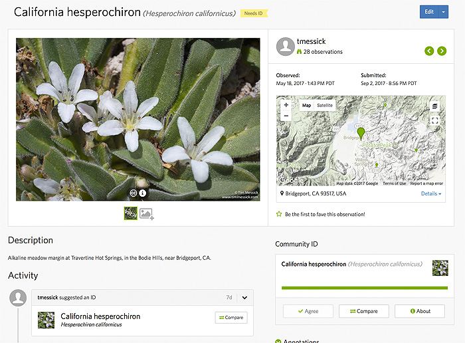Click Creative Commons license icon on photo
465x343 pixels.
click(x=133, y=194)
